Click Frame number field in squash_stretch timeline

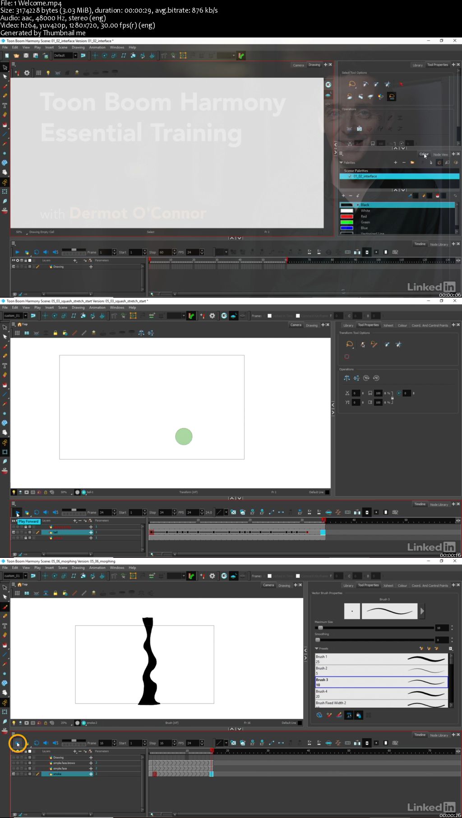tap(105, 513)
